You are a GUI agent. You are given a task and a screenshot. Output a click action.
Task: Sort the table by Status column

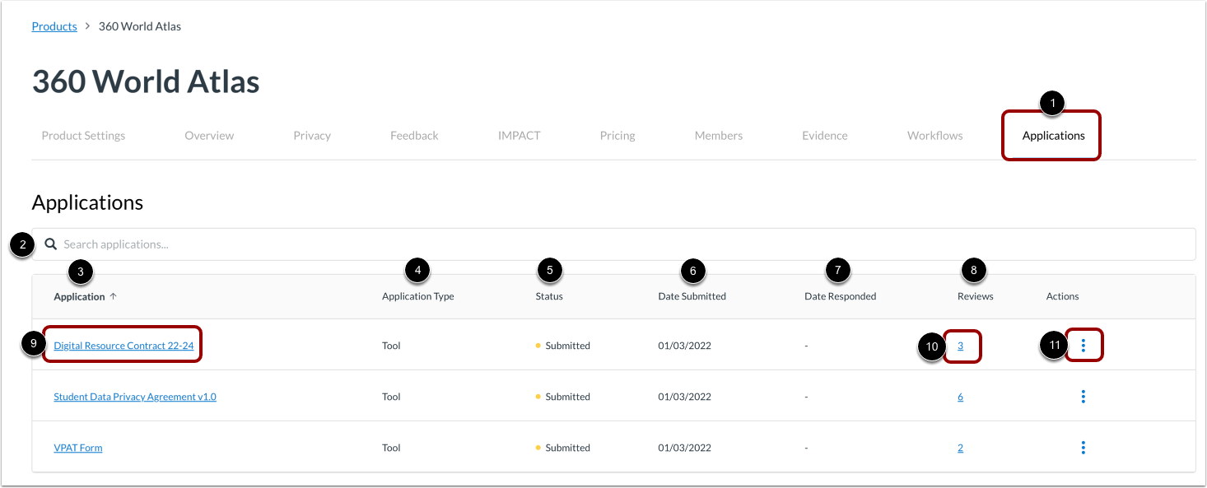548,295
